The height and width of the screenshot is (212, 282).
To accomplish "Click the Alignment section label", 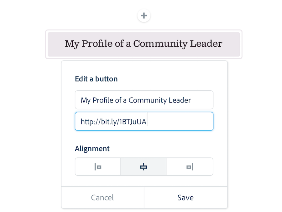I will coord(92,149).
